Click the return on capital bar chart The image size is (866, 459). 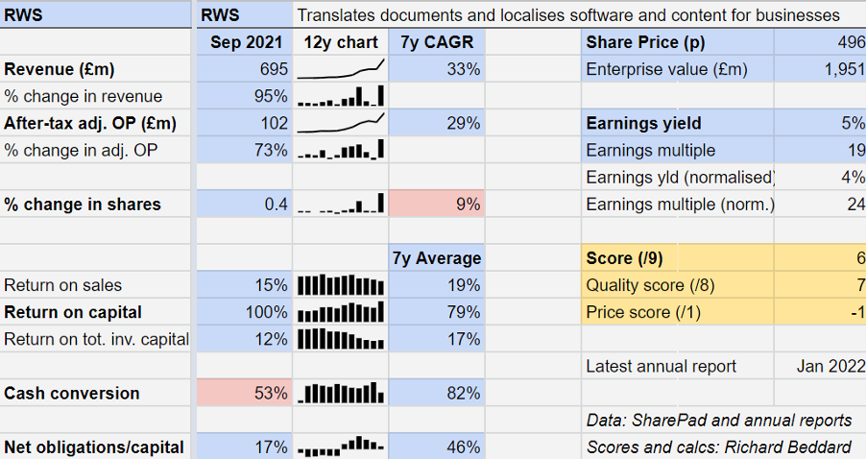pos(340,313)
